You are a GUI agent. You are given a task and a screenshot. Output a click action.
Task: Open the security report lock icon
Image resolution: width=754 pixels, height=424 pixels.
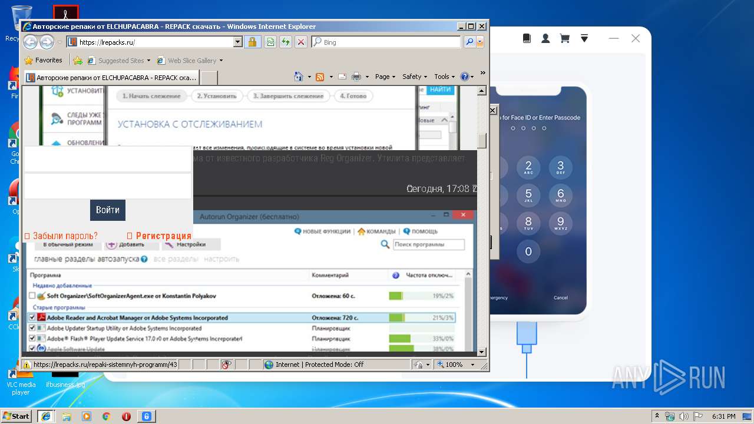click(x=252, y=42)
